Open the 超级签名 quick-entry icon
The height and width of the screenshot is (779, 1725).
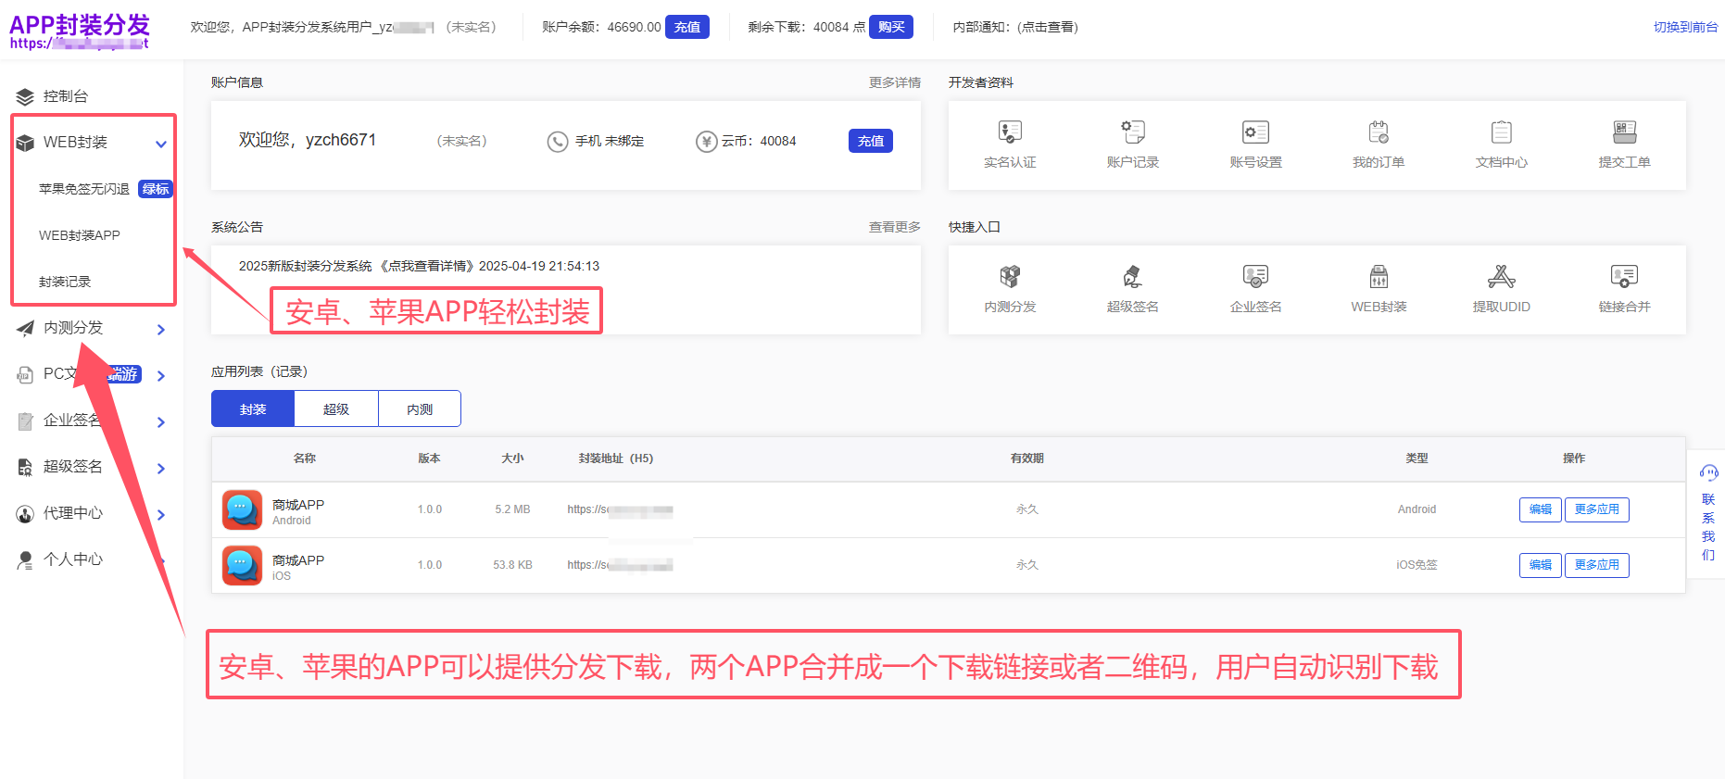1133,276
